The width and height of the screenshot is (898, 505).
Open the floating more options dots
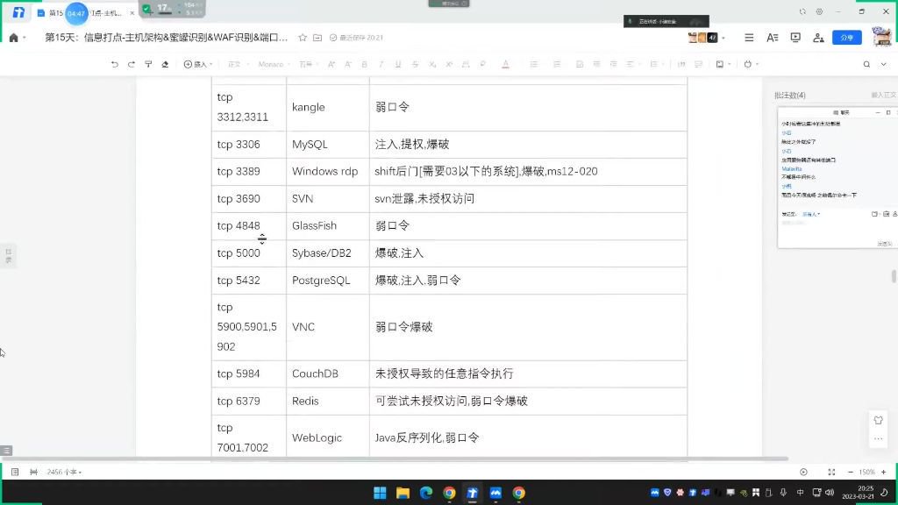878,439
